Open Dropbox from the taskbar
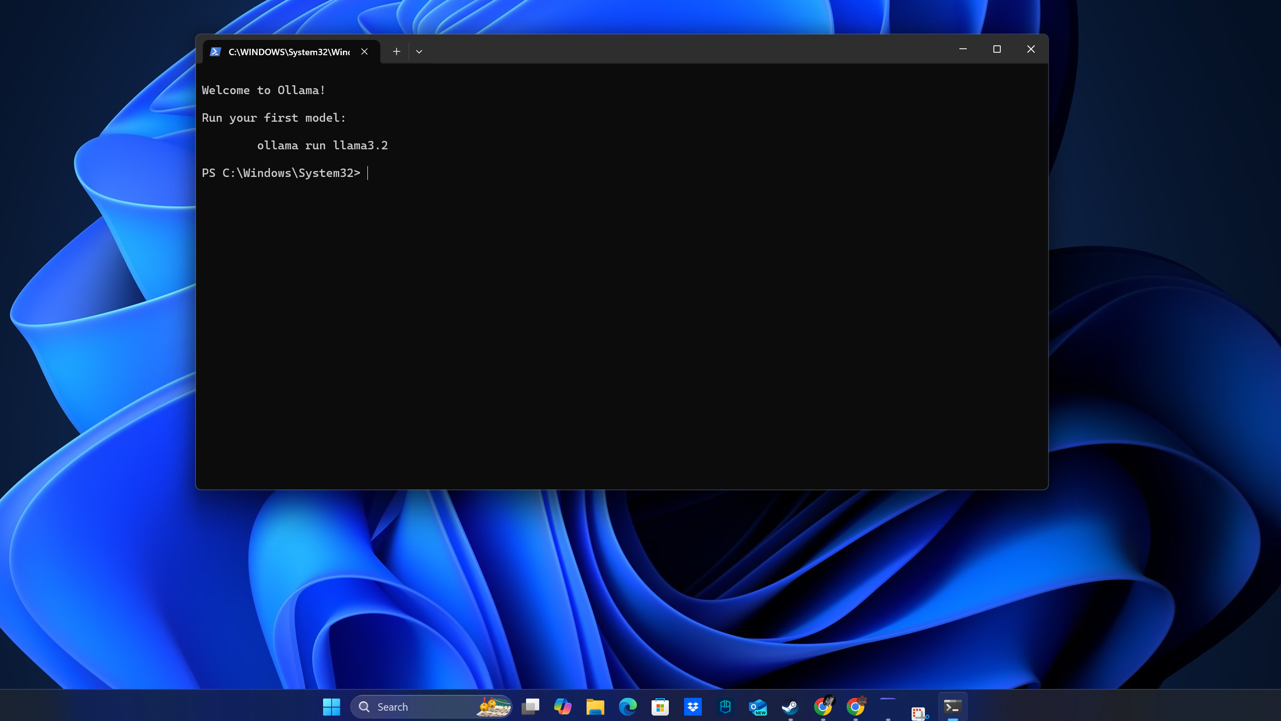 (x=693, y=707)
